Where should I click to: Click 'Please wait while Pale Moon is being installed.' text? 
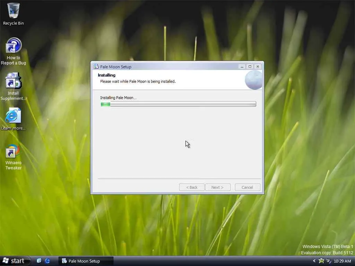pyautogui.click(x=138, y=81)
